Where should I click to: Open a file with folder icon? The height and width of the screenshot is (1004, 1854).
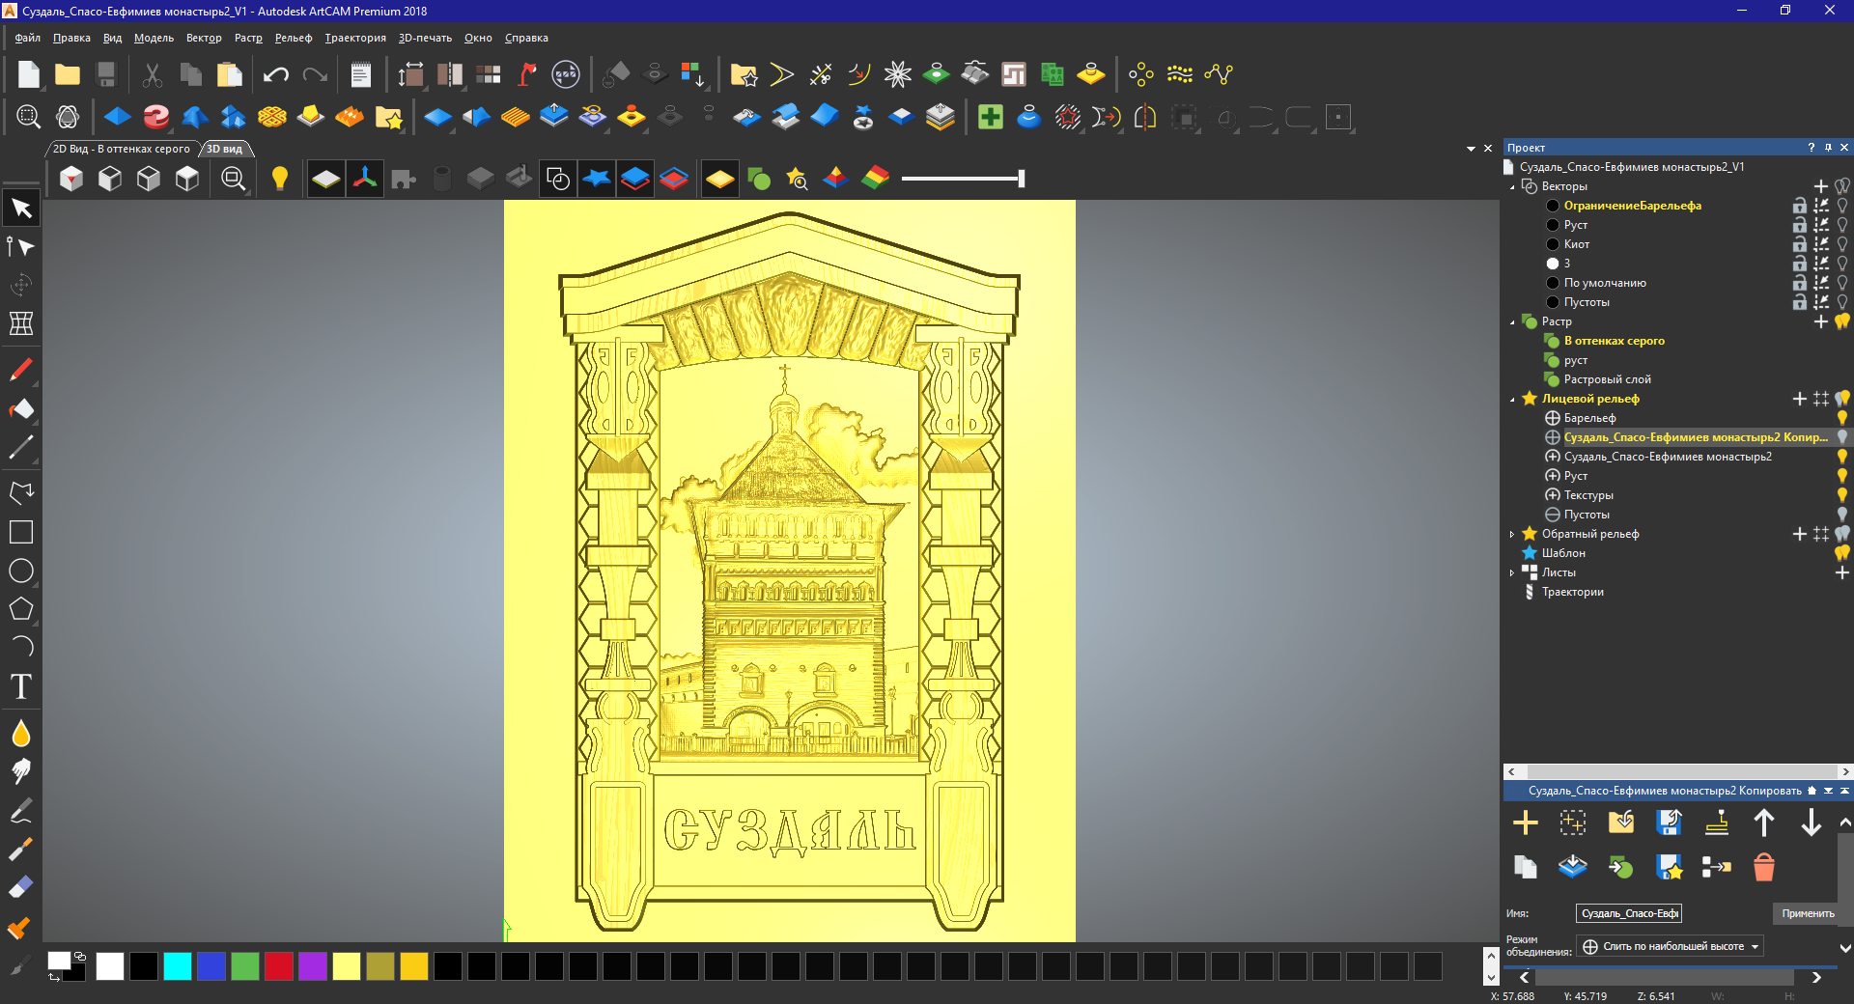click(68, 74)
